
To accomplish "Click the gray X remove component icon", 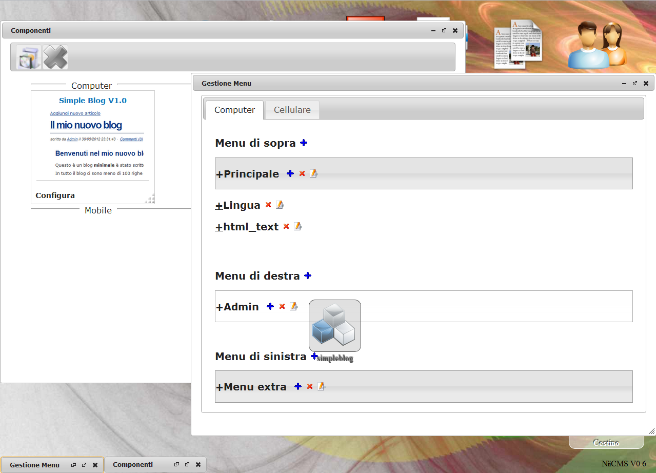I will tap(55, 56).
